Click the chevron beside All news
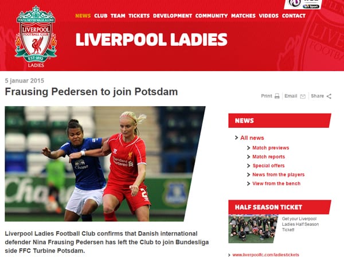 coord(236,138)
